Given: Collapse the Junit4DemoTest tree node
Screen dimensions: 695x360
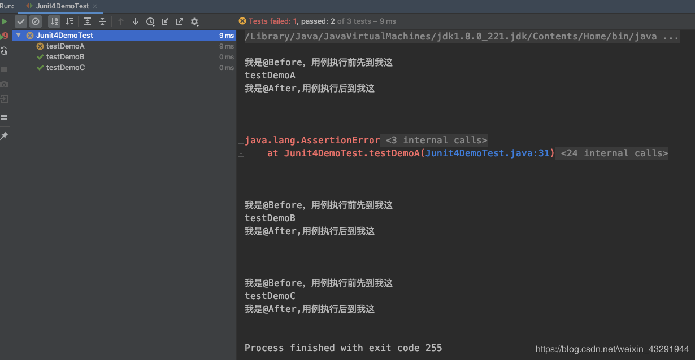Looking at the screenshot, I should click(18, 35).
